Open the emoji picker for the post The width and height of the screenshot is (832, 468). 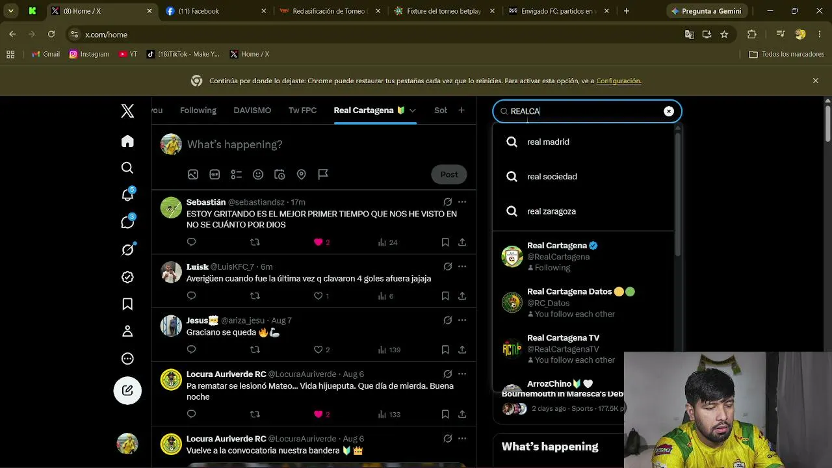258,174
